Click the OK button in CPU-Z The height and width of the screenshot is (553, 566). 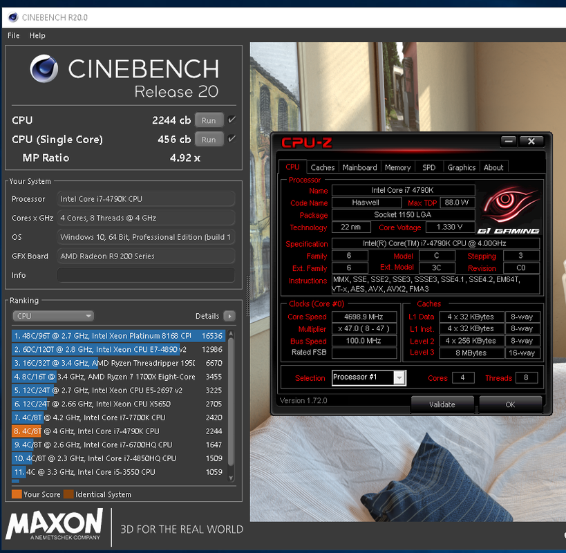[510, 404]
